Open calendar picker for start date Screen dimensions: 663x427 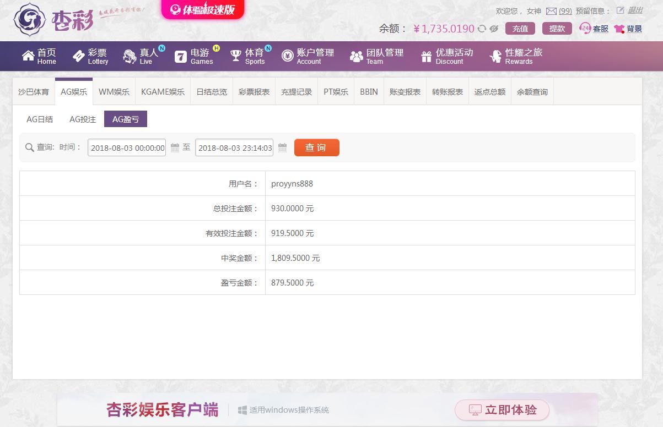pyautogui.click(x=175, y=147)
